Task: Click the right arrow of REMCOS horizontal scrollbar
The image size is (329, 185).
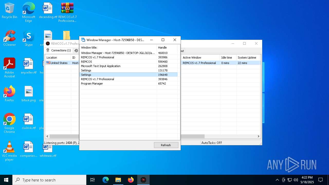Action: [x=259, y=136]
